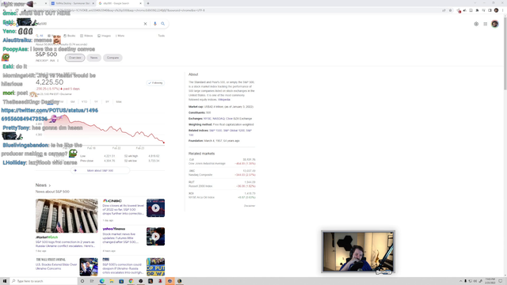Open Chrome's three-dot menu

pos(502,10)
